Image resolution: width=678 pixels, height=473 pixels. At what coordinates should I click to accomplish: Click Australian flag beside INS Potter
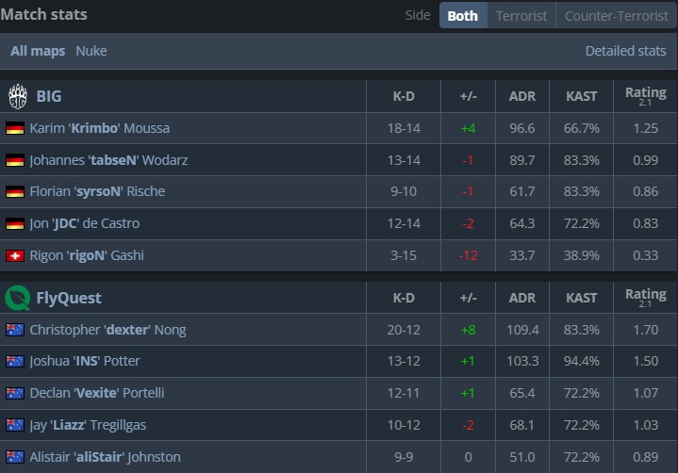tap(15, 361)
